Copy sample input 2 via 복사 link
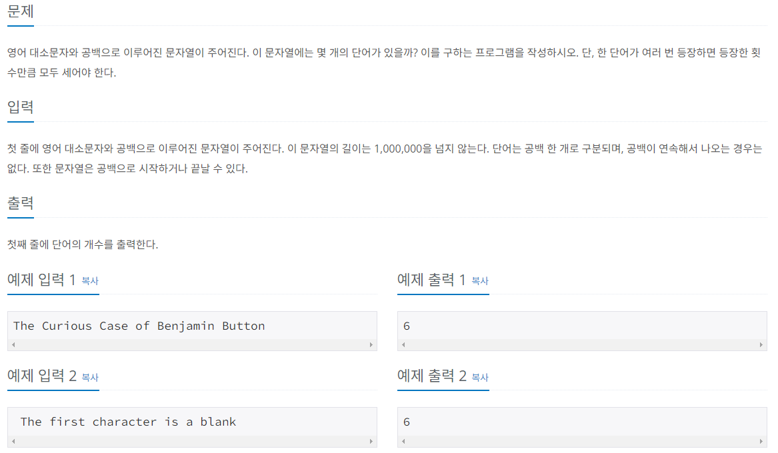Screen dimensions: 778x453 [90, 377]
